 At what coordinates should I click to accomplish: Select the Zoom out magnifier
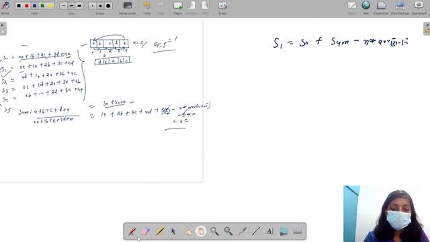(x=228, y=231)
